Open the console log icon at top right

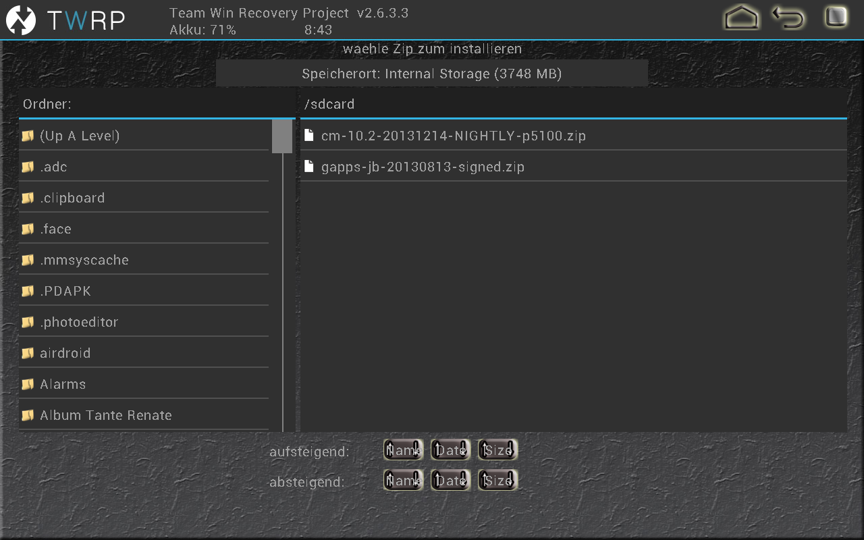(x=836, y=18)
